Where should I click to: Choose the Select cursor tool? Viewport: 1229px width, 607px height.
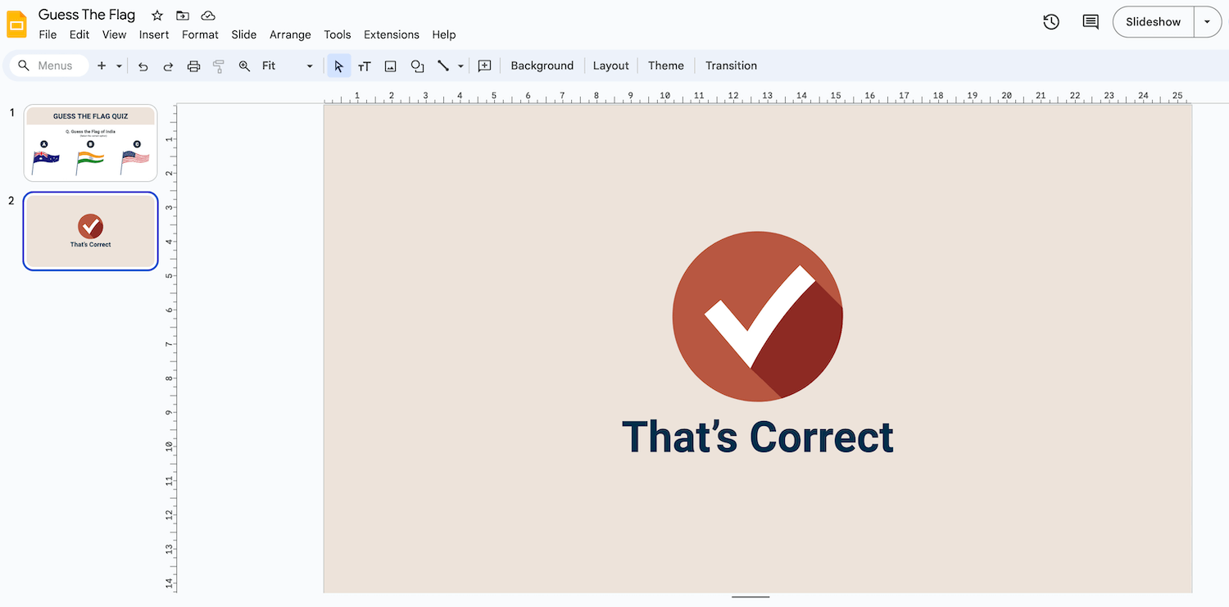(339, 66)
